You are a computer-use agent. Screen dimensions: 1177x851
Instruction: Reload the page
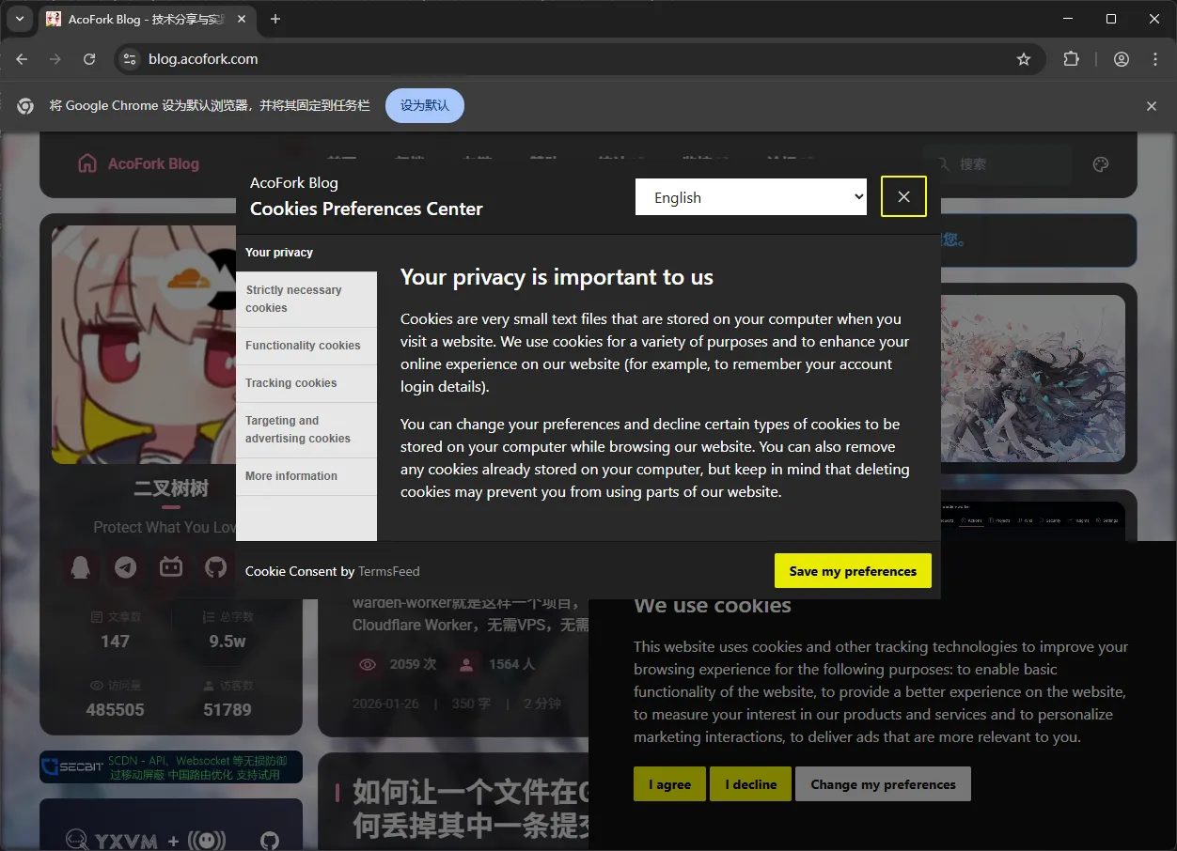(x=89, y=59)
